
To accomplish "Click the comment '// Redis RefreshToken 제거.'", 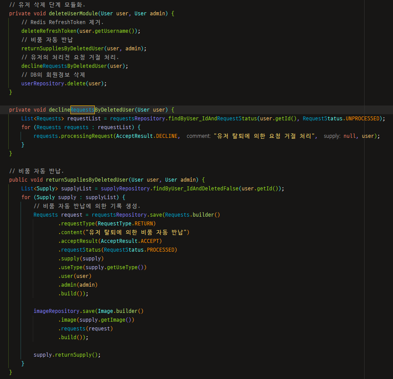I will pos(63,22).
